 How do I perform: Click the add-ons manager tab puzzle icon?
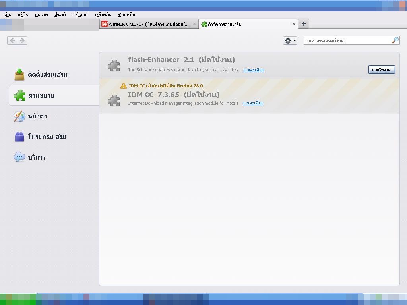(x=204, y=24)
